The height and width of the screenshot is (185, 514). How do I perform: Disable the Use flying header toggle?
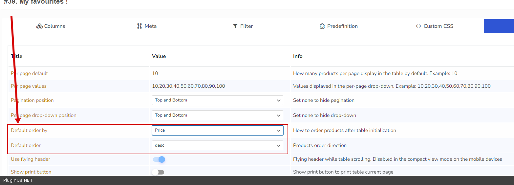pyautogui.click(x=159, y=159)
